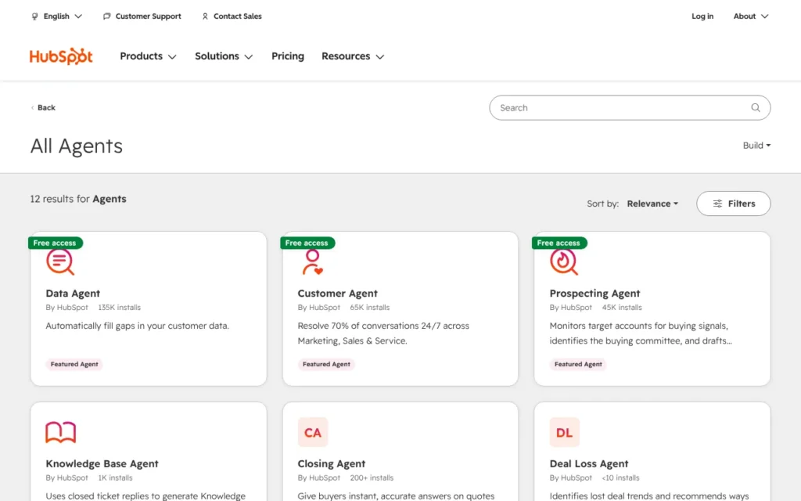801x501 pixels.
Task: Click the Knowledge Base Agent book icon
Action: pos(60,432)
